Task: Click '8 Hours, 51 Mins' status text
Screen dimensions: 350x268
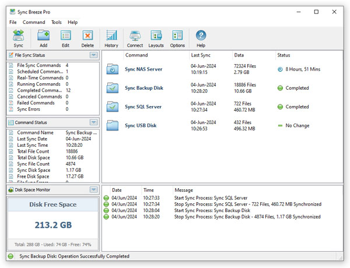Action: 303,69
